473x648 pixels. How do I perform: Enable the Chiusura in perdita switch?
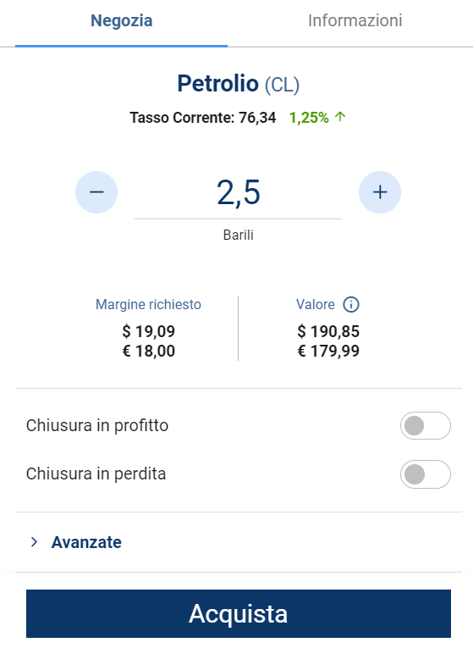[x=425, y=474]
